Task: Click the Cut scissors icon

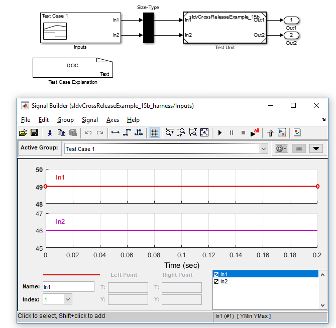Action: pos(50,133)
